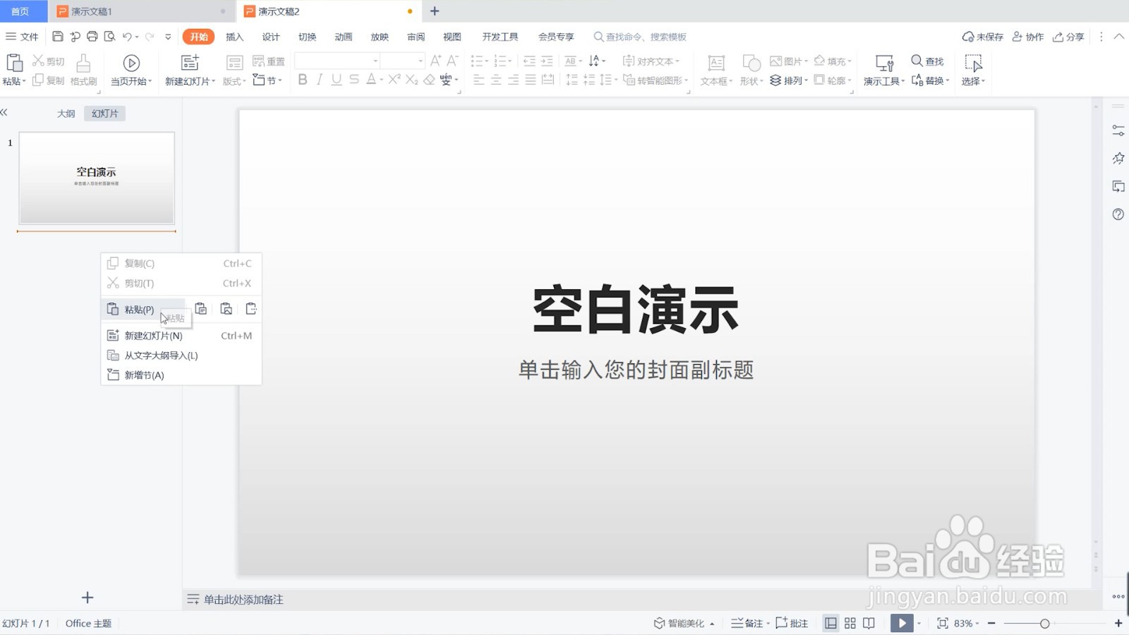Image resolution: width=1129 pixels, height=635 pixels.
Task: Start slideshow from current page icon
Action: (x=131, y=64)
